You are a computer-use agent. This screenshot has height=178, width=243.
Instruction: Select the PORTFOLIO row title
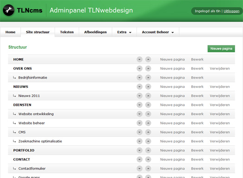tap(24, 150)
